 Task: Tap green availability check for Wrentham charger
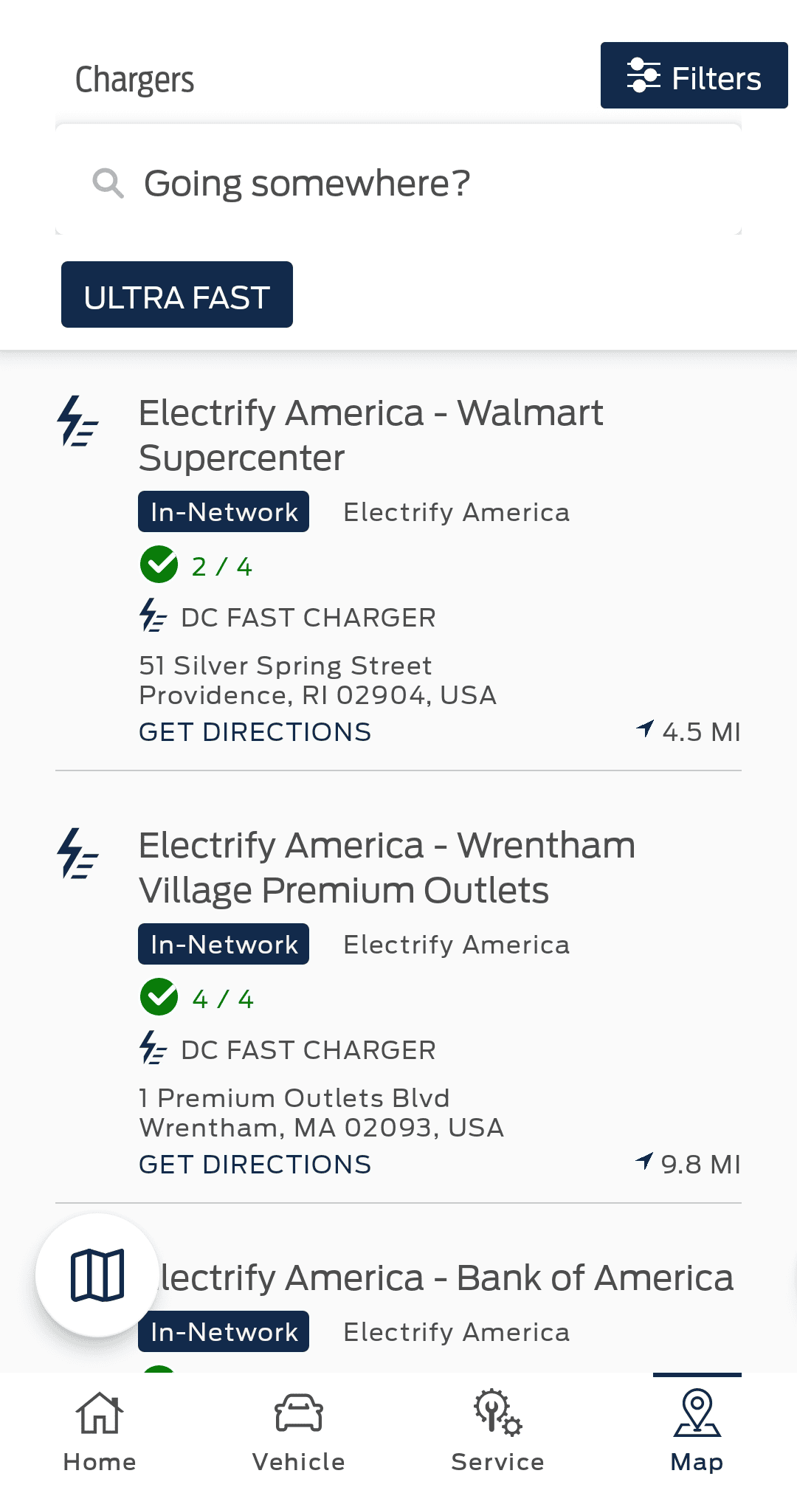tap(159, 998)
